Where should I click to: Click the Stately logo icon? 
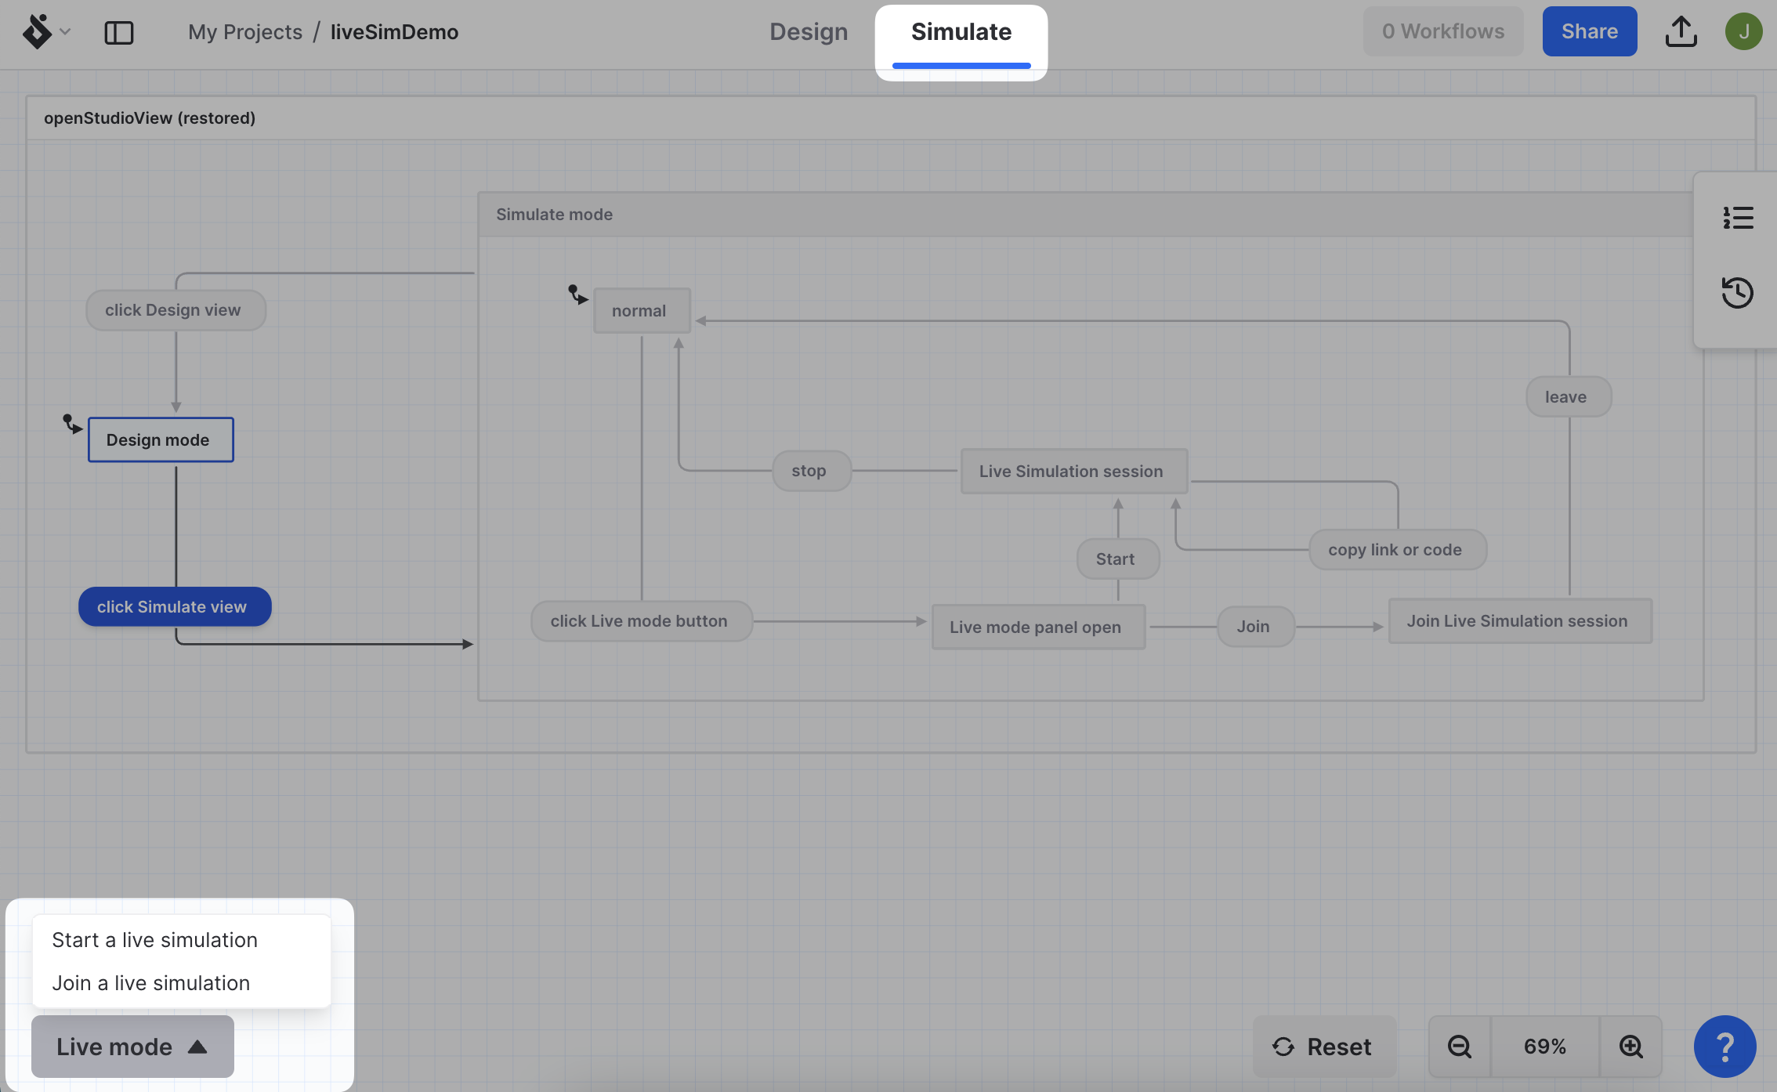[36, 32]
